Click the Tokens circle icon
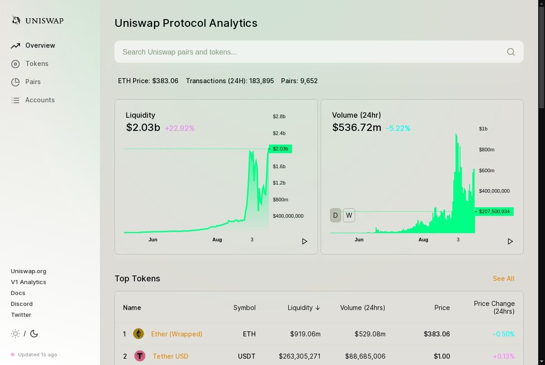The image size is (545, 365). pos(15,64)
